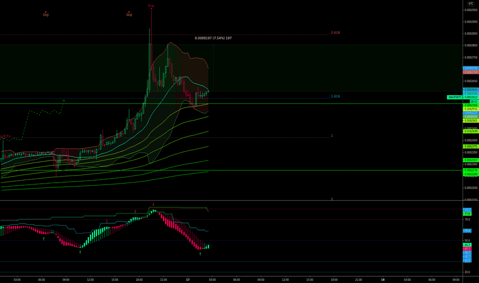The height and width of the screenshot is (283, 479).
Task: Click the 18 date label on the time axis
Action: (x=383, y=279)
